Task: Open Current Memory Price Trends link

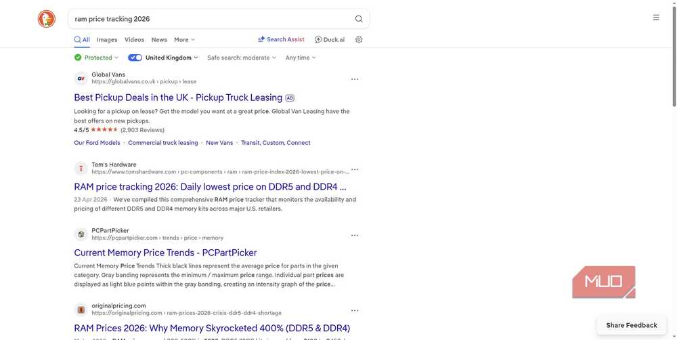Action: point(165,253)
